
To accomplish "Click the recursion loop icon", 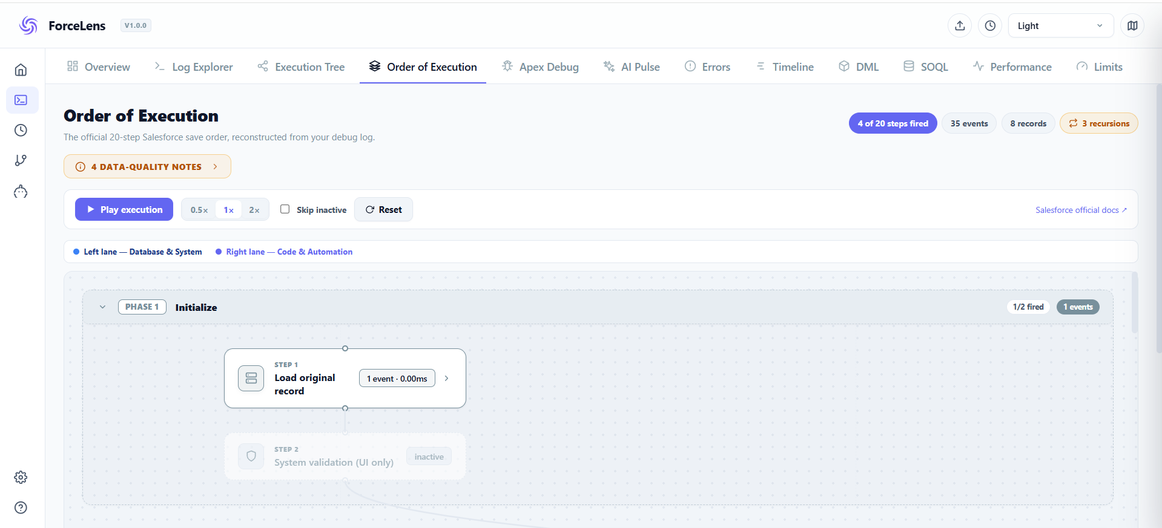I will pos(1073,123).
